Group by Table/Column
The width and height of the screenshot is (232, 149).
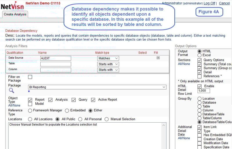[200, 118]
